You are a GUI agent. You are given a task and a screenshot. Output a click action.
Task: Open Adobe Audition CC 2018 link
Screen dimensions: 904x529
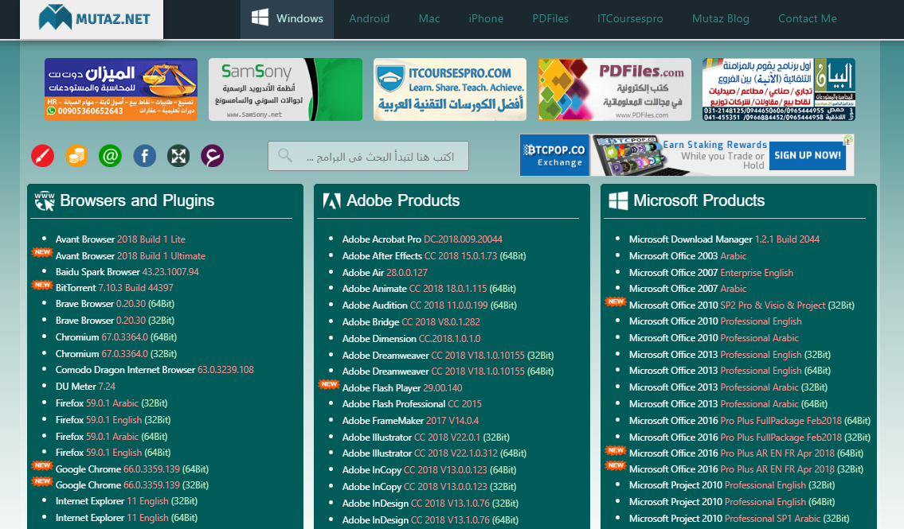coord(429,305)
